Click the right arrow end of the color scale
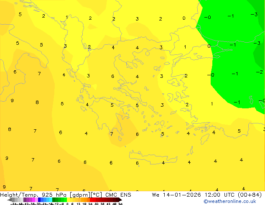This screenshot has width=265, height=205. click(120, 200)
